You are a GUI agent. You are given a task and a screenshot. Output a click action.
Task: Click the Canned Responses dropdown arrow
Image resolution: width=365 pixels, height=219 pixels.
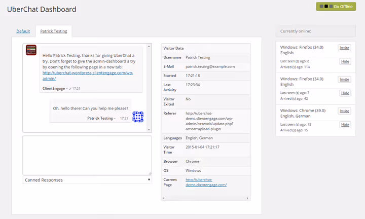pos(149,179)
